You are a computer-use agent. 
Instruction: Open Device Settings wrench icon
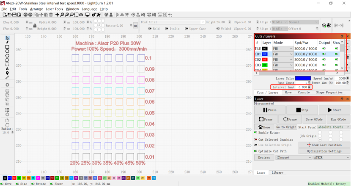pos(99,15)
